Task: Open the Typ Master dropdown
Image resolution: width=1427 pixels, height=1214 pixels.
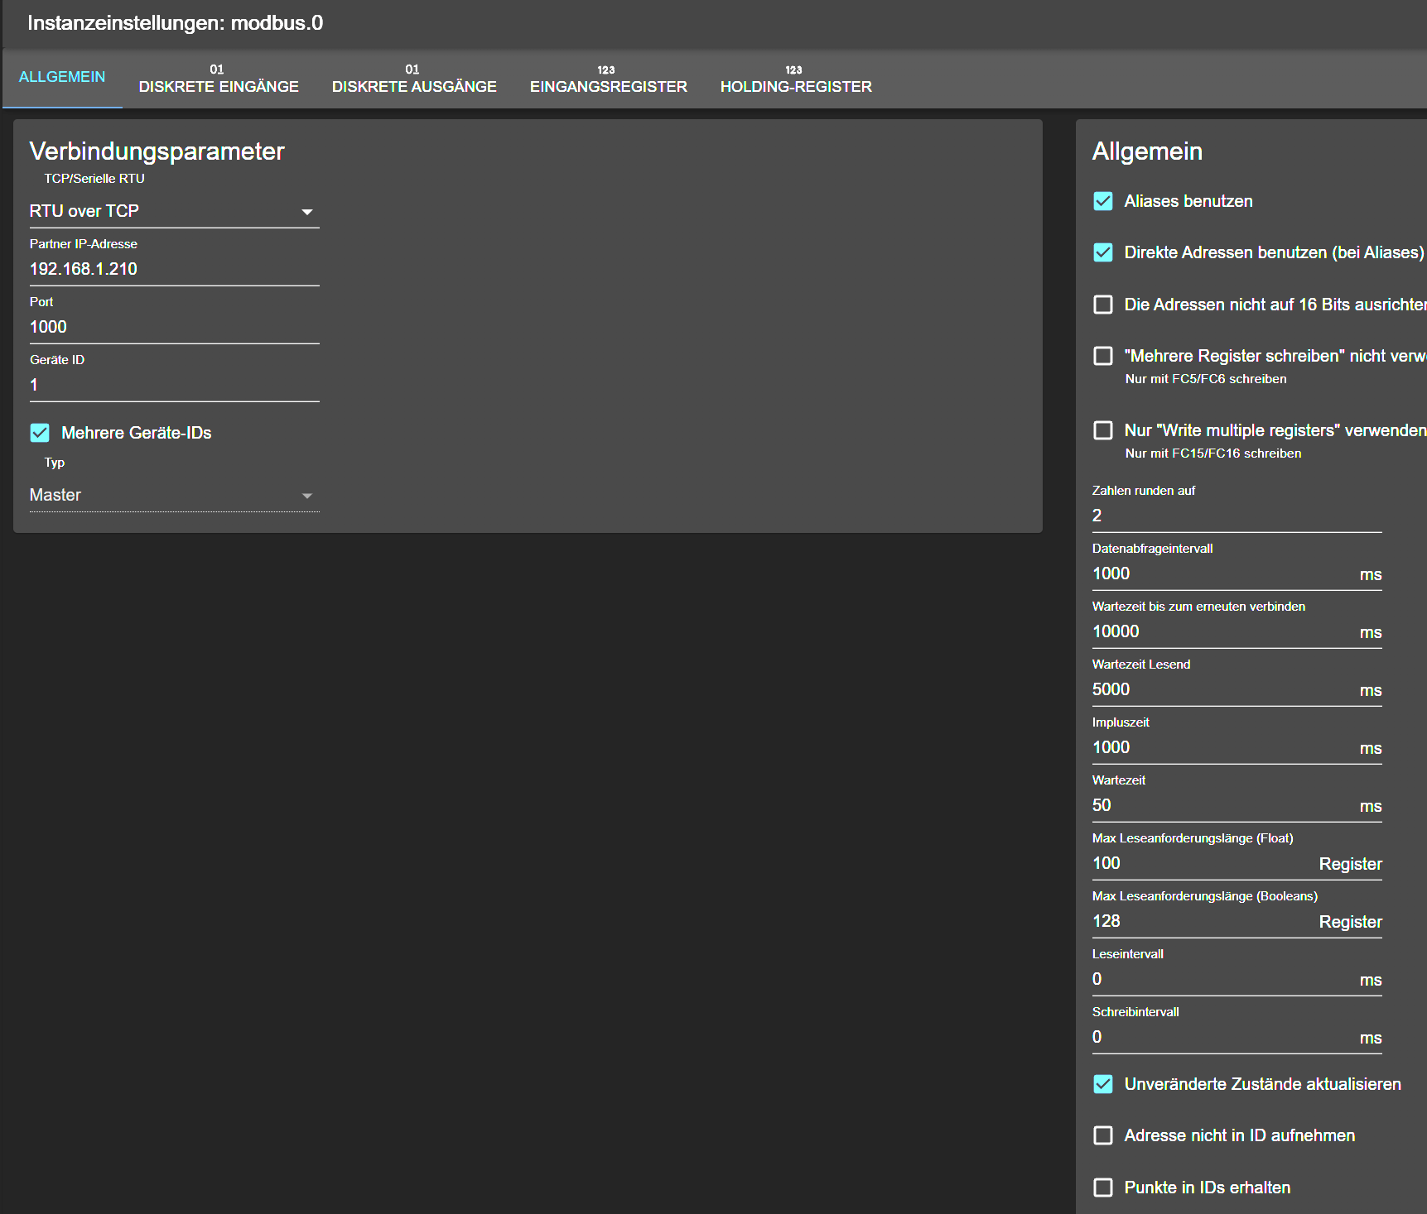Action: tap(175, 495)
